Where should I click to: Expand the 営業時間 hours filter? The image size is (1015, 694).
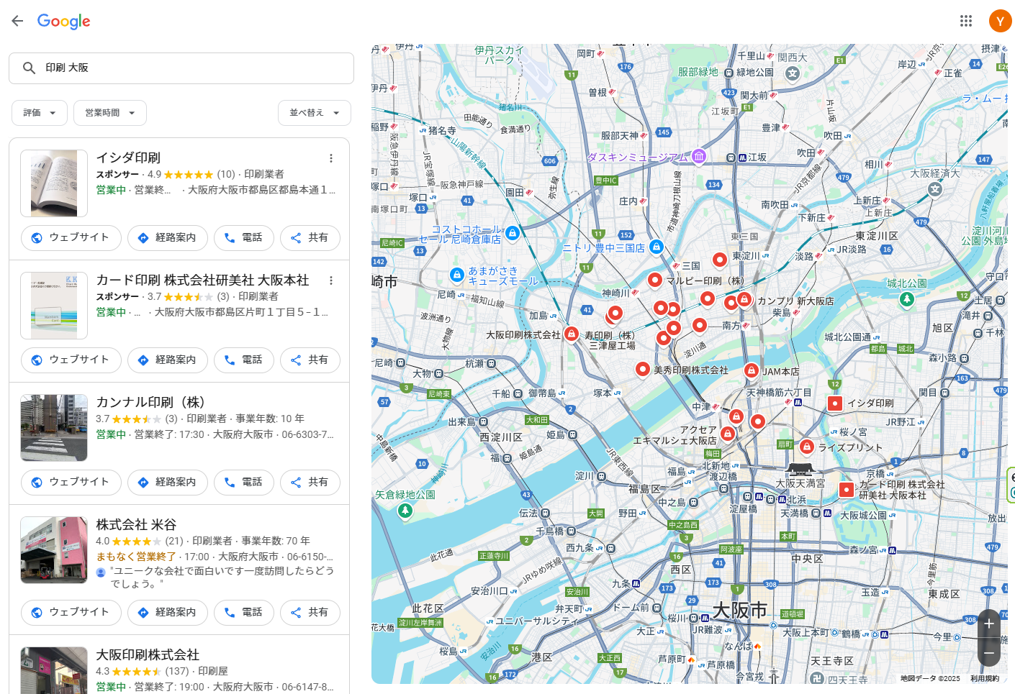tap(110, 113)
